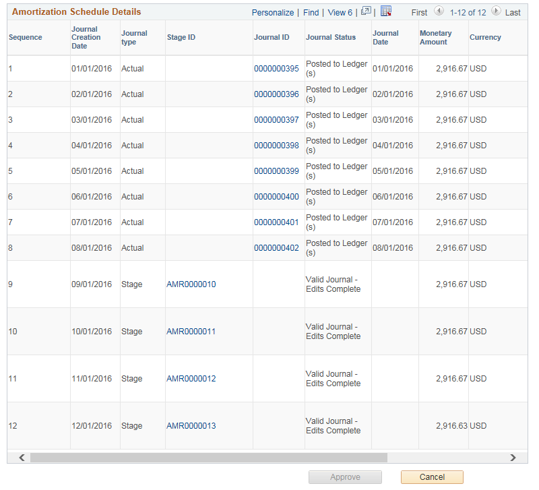Sort by Journal type header
The height and width of the screenshot is (490, 539).
(134, 38)
